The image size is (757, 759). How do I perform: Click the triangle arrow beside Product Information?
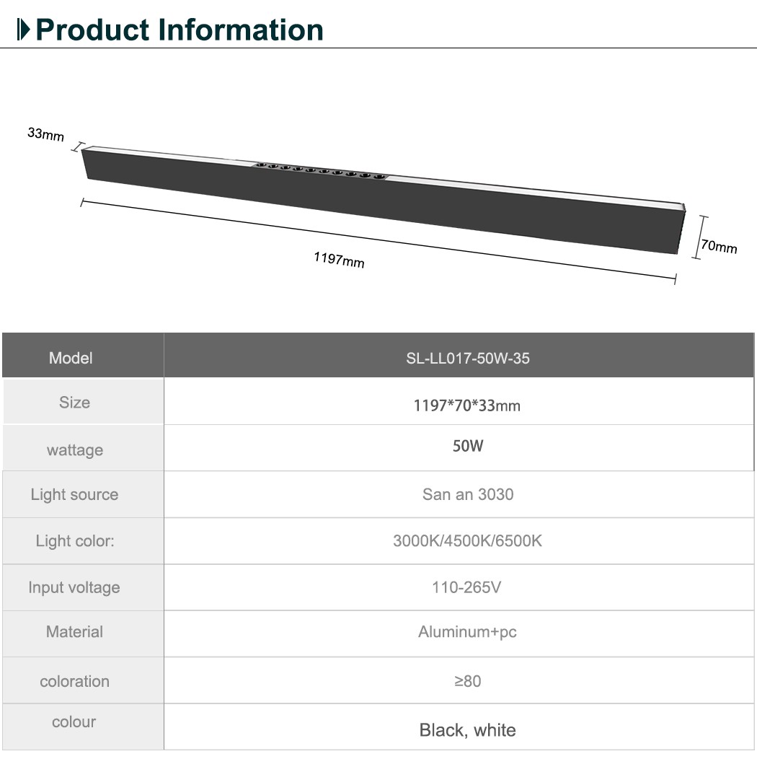pos(24,30)
